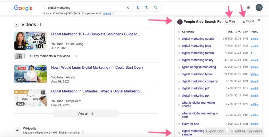Screen dimensions: 269x137
Task: Click volume 246,000 for digital marketing course
Action: click(228, 39)
